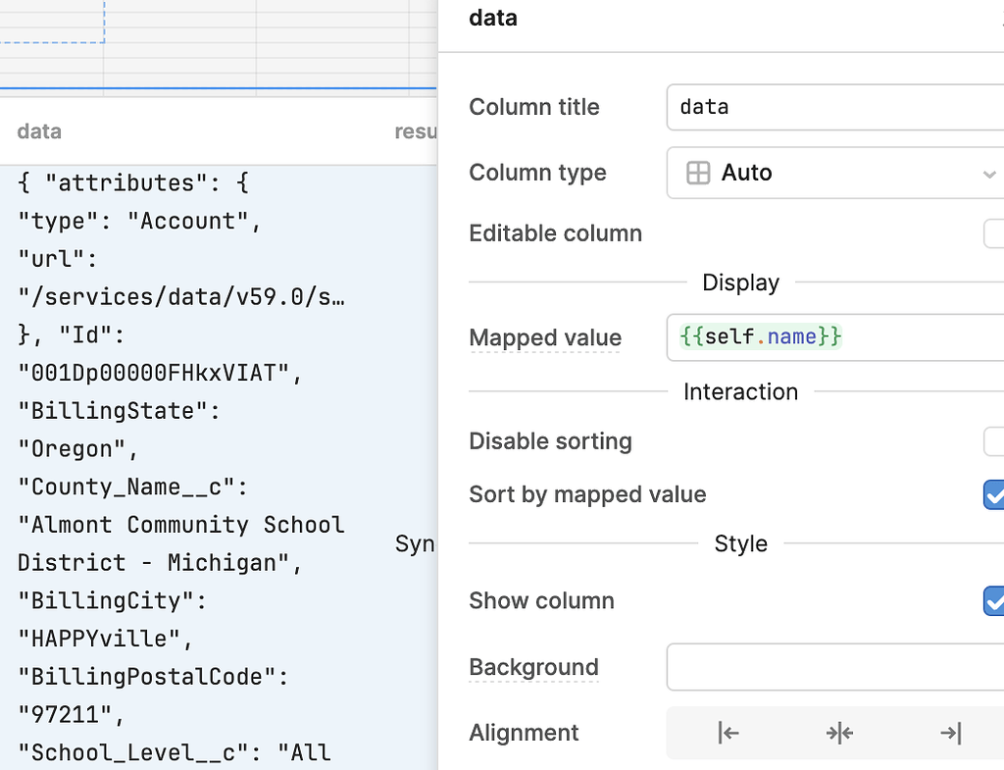This screenshot has width=1004, height=770.
Task: Open the Column type dropdown
Action: [x=834, y=173]
